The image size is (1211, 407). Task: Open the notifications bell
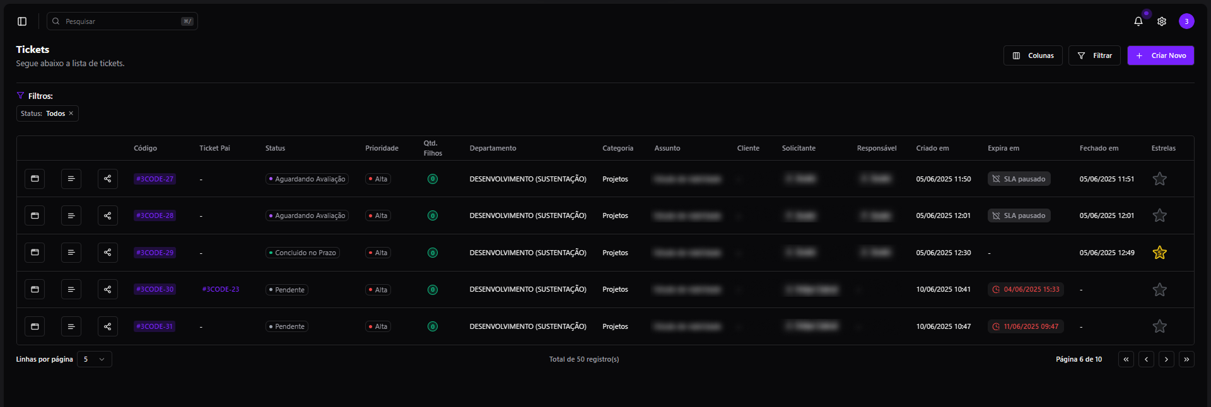1138,21
